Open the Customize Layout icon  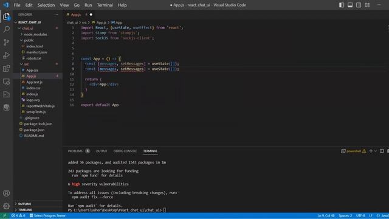(x=367, y=5)
